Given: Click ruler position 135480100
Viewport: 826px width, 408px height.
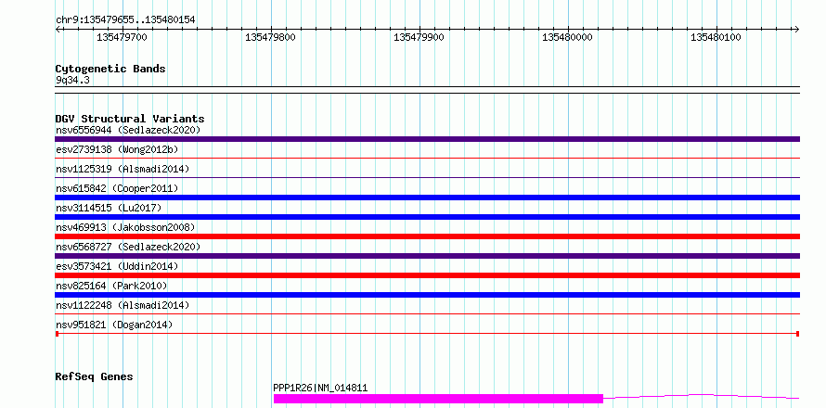Looking at the screenshot, I should tap(716, 37).
